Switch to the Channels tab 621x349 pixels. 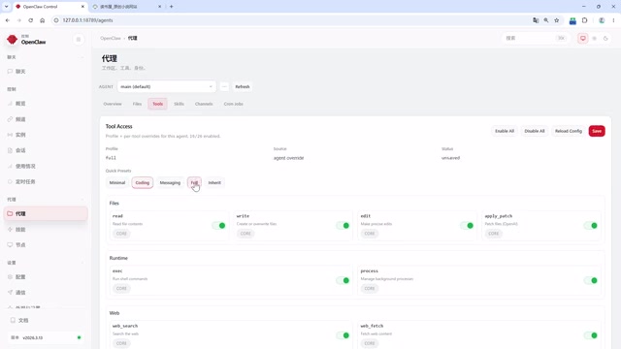(204, 104)
